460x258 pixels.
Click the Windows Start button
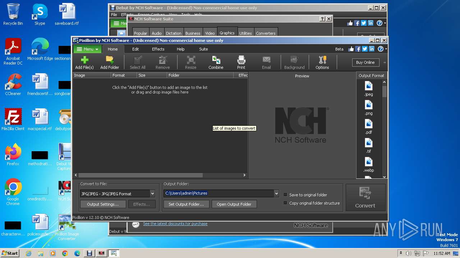(x=10, y=253)
